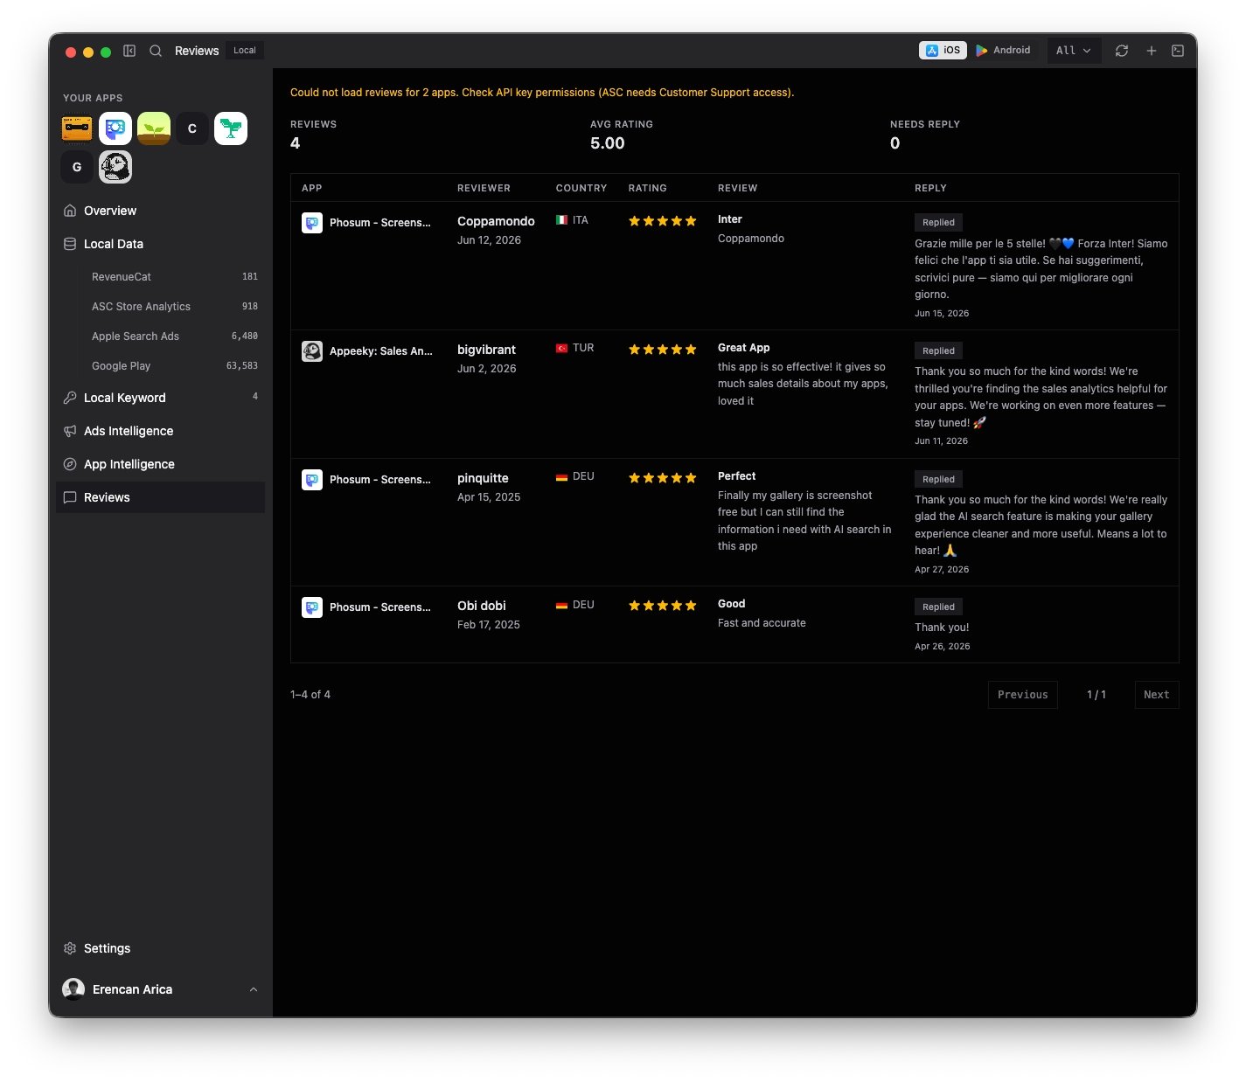Click the API key permissions warning message
The height and width of the screenshot is (1082, 1246).
[542, 93]
